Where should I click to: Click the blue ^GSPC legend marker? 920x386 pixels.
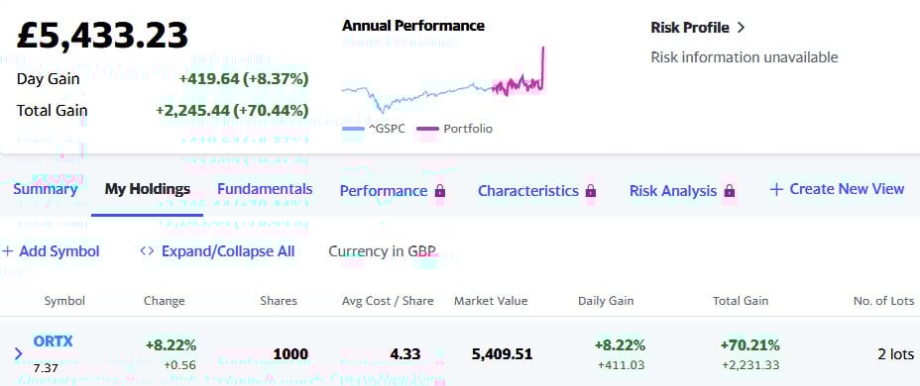coord(353,129)
